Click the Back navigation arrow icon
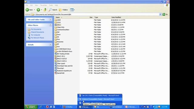This screenshot has height=109, width=194. pos(27,10)
